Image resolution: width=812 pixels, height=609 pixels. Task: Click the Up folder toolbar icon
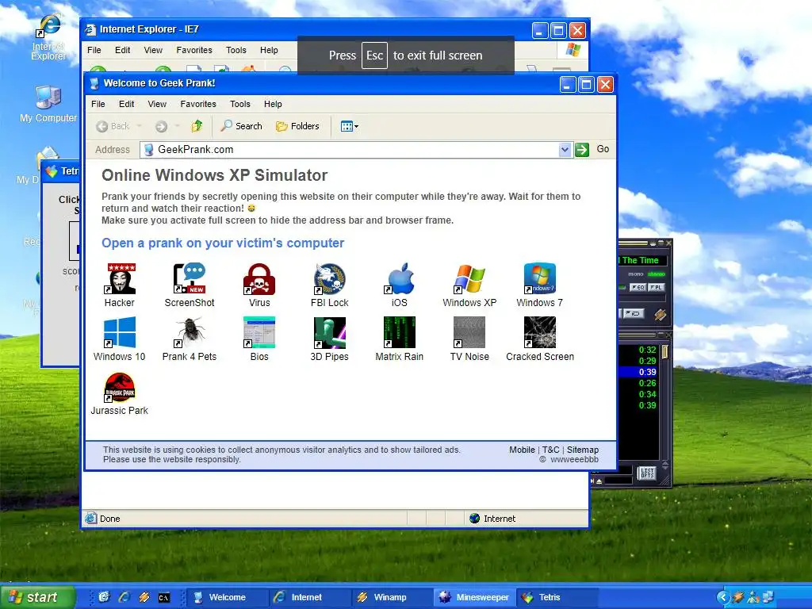197,126
